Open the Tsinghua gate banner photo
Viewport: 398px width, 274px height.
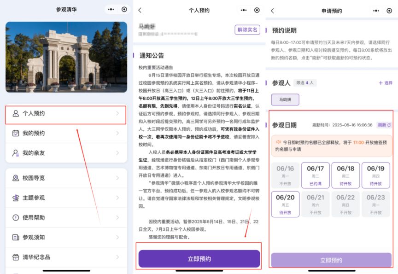point(66,57)
